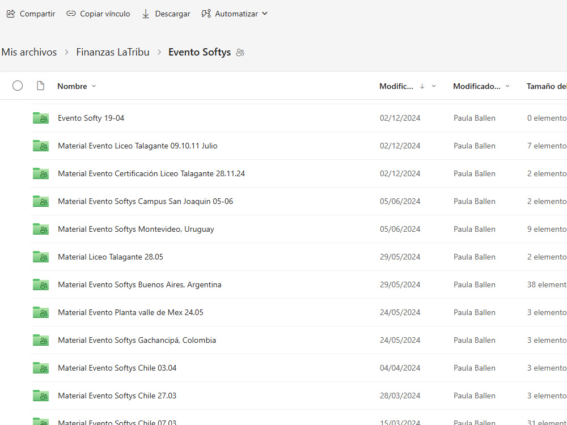Open Material Evento Softys Buenos Aires, Argentina
Screen dimensions: 567x425
click(x=139, y=285)
